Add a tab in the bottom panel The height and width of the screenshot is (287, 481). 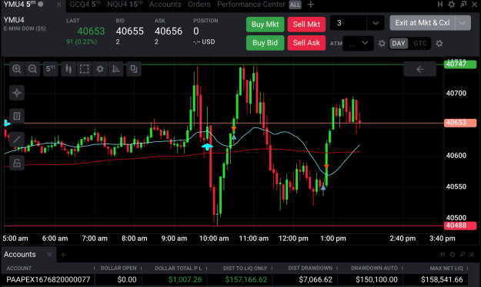(x=63, y=255)
